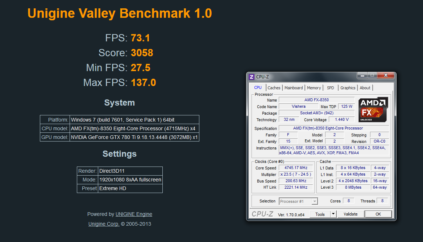The image size is (423, 242).
Task: Click the CPU-Z purple Z title icon
Action: point(252,77)
